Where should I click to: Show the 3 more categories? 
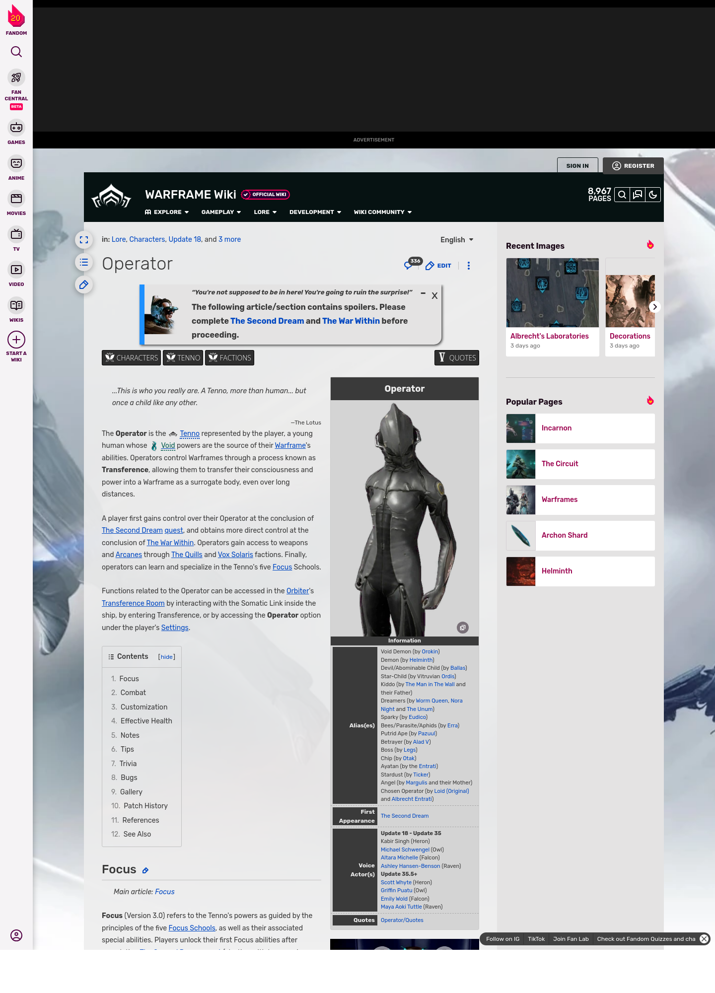point(229,239)
